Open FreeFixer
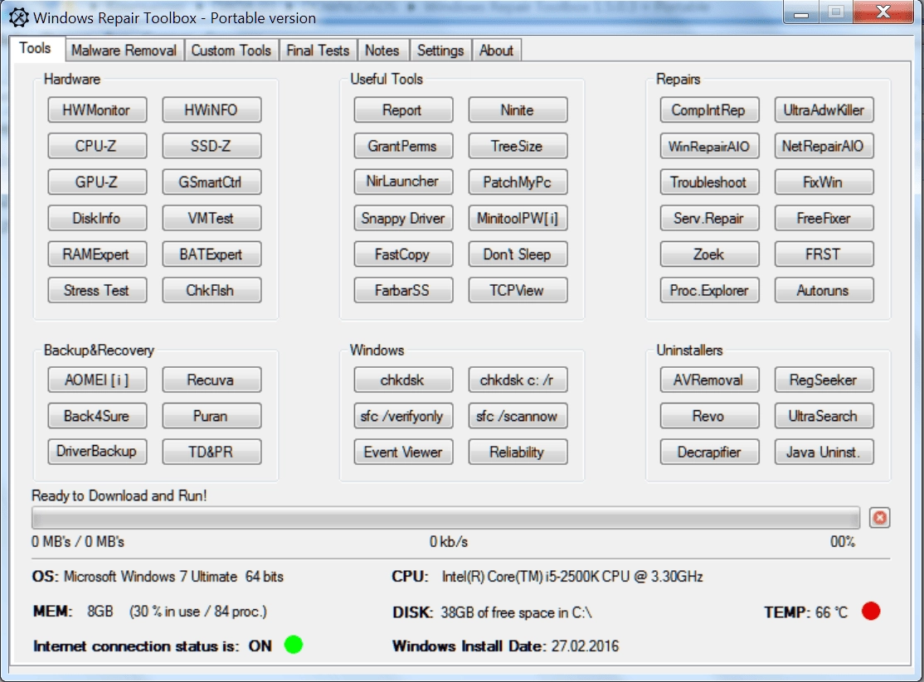Image resolution: width=924 pixels, height=682 pixels. pos(824,218)
